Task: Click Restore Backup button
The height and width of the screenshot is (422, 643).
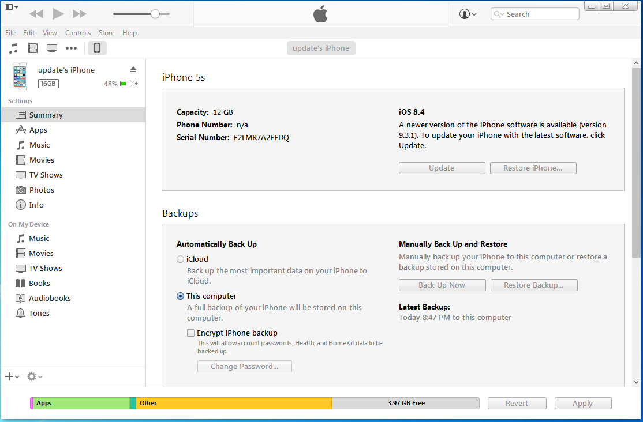Action: pos(534,285)
